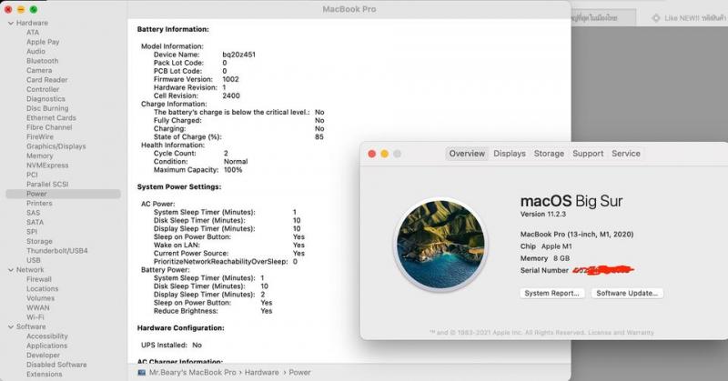The height and width of the screenshot is (381, 728).
Task: Select Disabled Software entry
Action: 56,365
